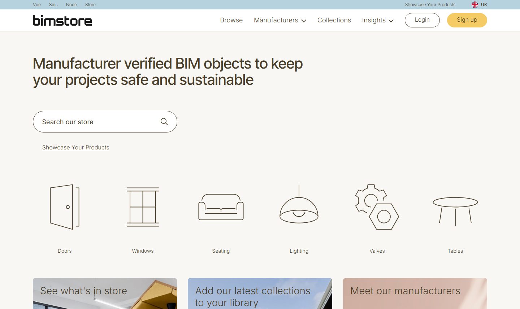Click the UK flag icon
This screenshot has width=520, height=309.
[475, 5]
